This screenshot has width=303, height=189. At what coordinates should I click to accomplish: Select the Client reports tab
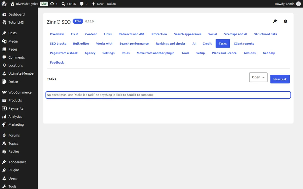[x=244, y=43]
